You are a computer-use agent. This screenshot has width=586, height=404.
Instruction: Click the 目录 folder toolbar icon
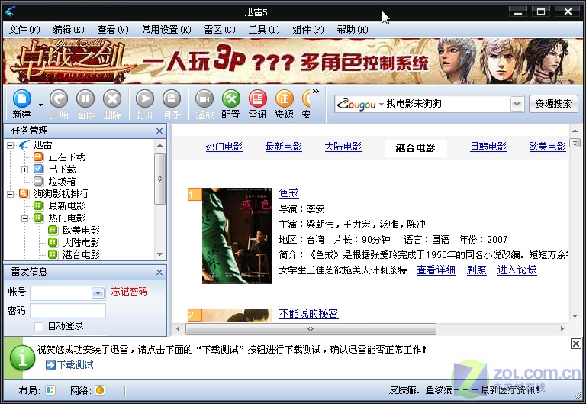pyautogui.click(x=172, y=99)
